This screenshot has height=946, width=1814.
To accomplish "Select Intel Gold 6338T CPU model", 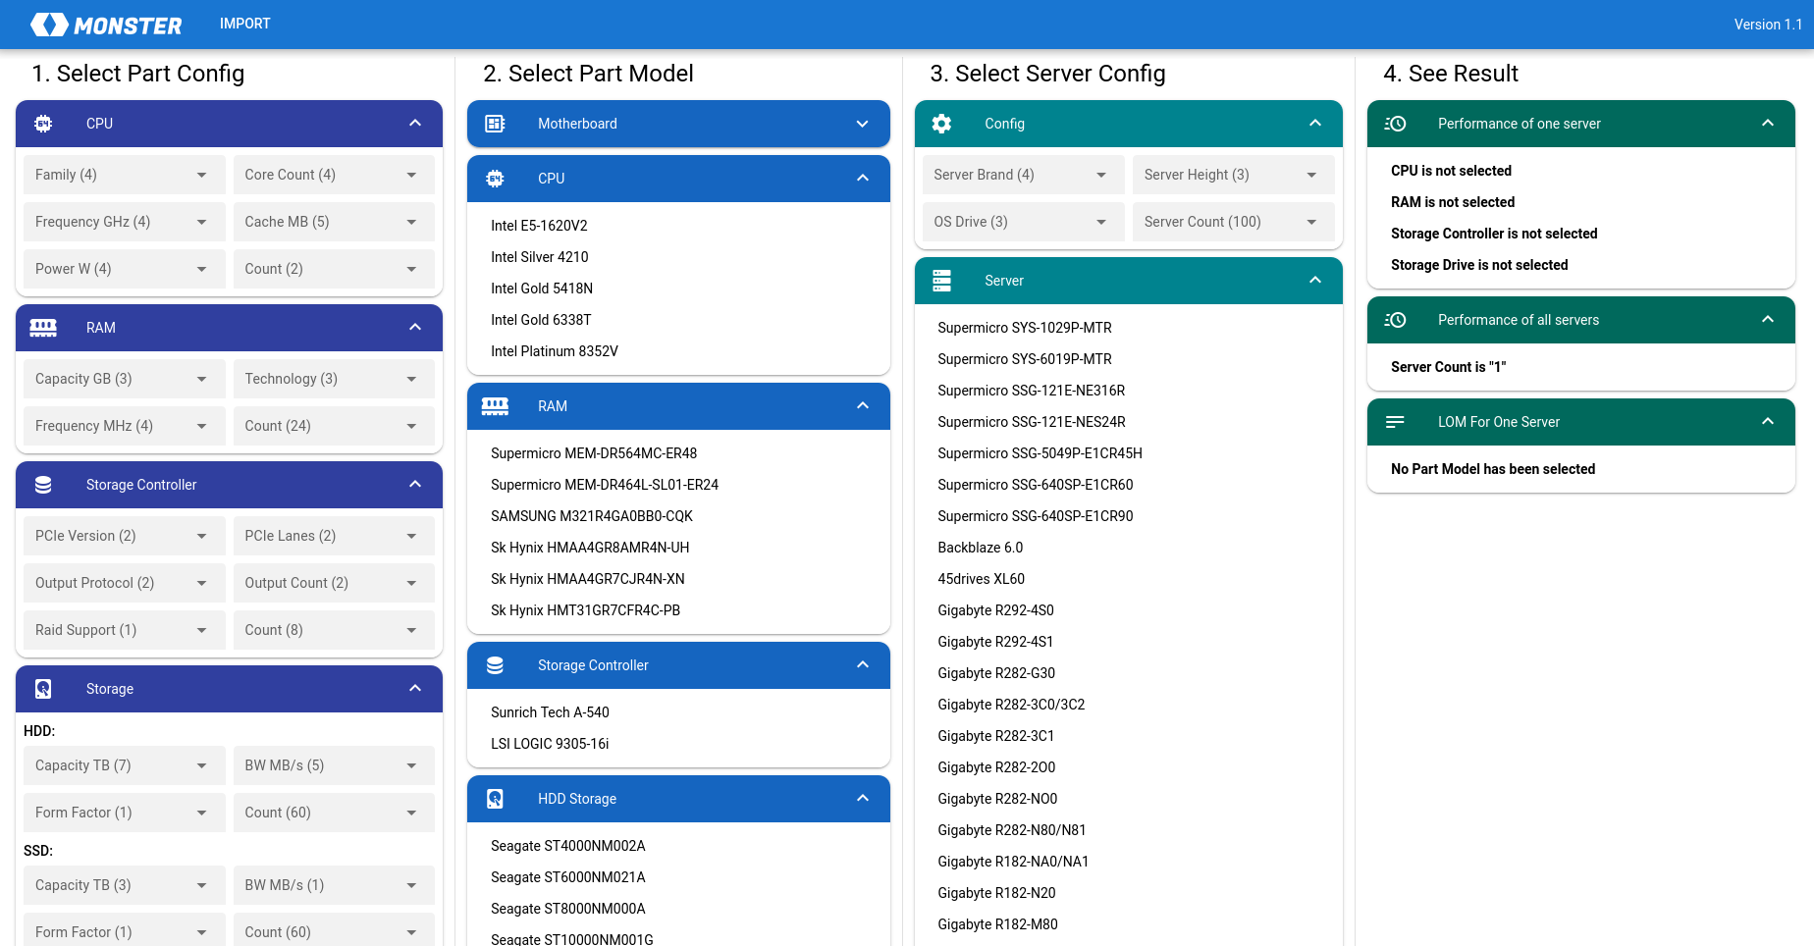I will click(541, 320).
